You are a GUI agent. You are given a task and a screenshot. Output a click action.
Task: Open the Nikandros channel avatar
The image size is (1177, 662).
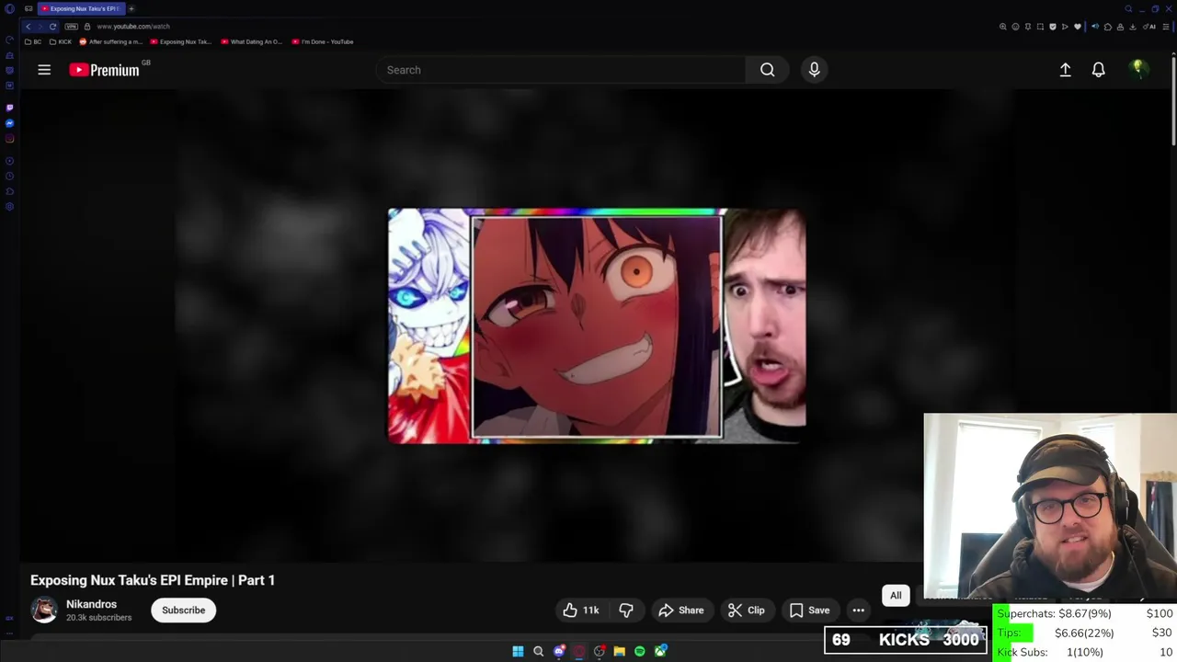[44, 610]
